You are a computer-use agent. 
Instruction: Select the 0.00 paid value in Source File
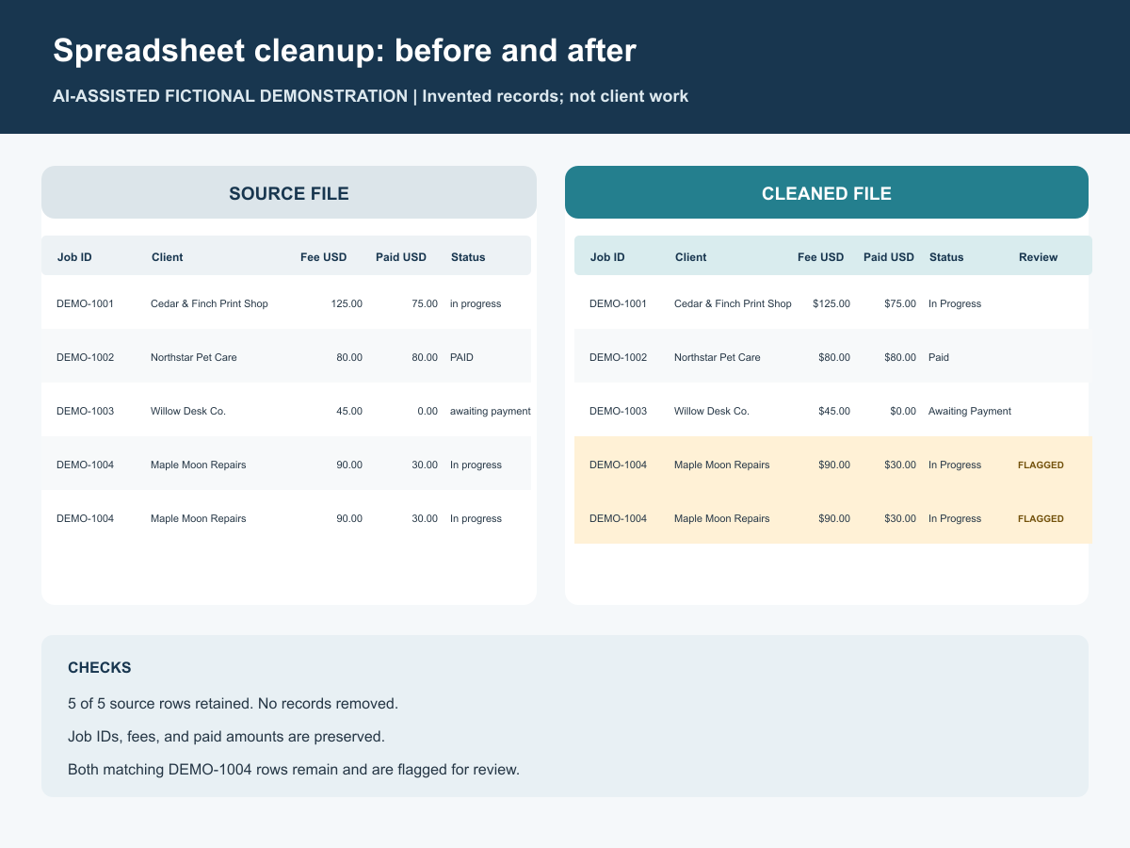tap(428, 411)
